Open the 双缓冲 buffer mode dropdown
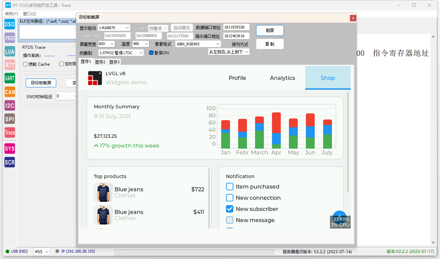 [x=158, y=28]
